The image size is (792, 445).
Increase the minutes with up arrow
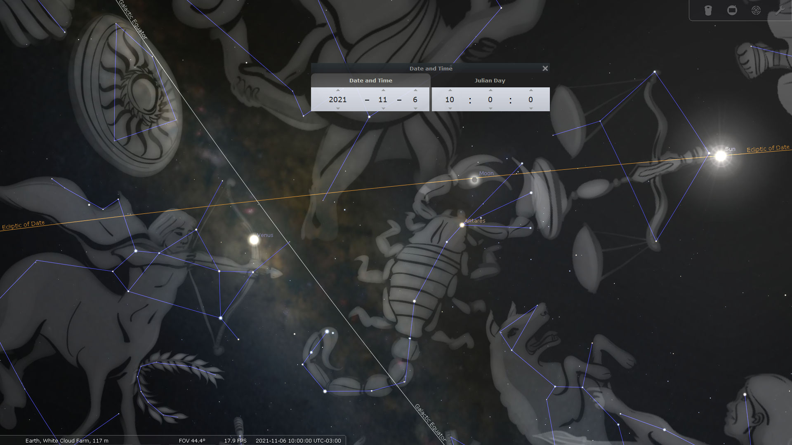tap(490, 90)
